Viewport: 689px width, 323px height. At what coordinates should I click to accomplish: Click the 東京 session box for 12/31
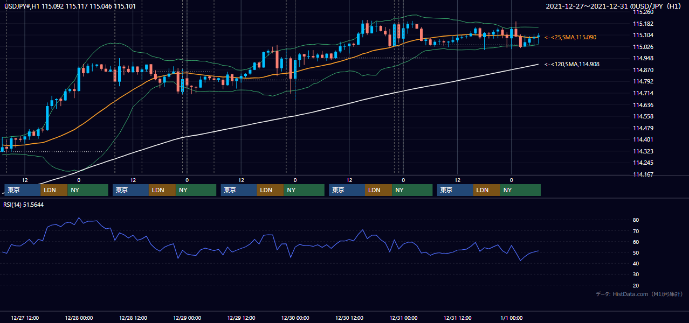[456, 190]
